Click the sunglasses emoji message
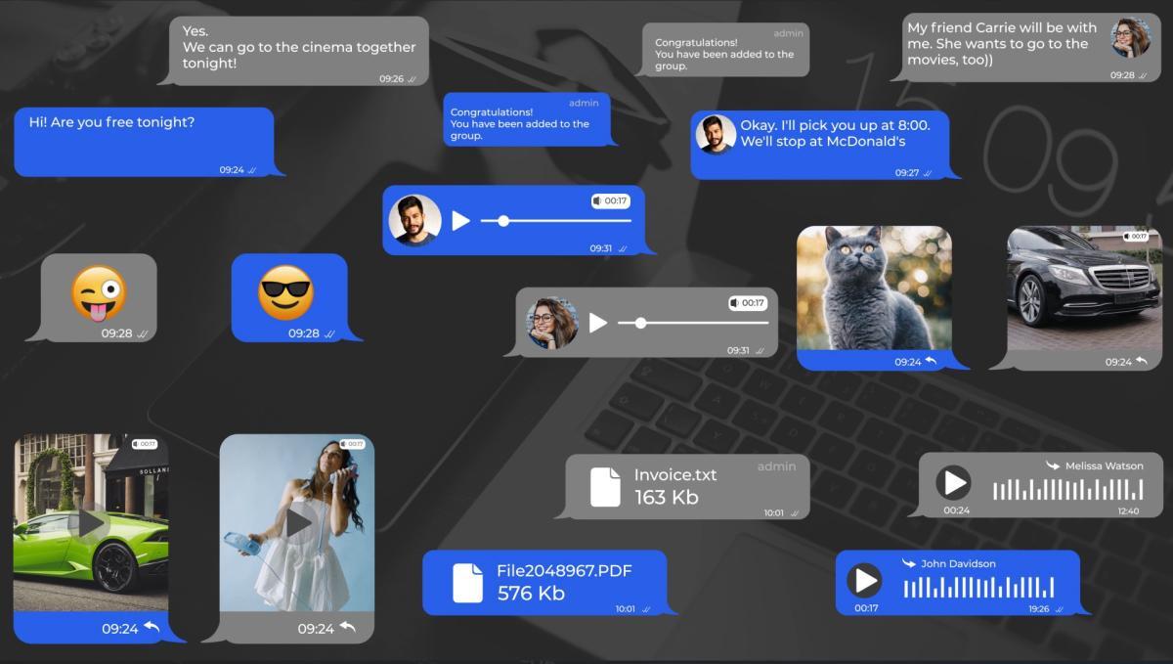Viewport: 1173px width, 664px height. coord(284,292)
